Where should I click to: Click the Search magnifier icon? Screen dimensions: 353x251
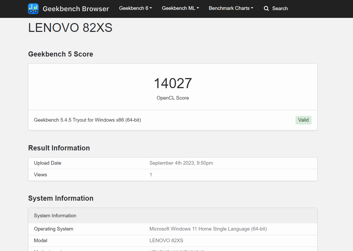tap(266, 9)
